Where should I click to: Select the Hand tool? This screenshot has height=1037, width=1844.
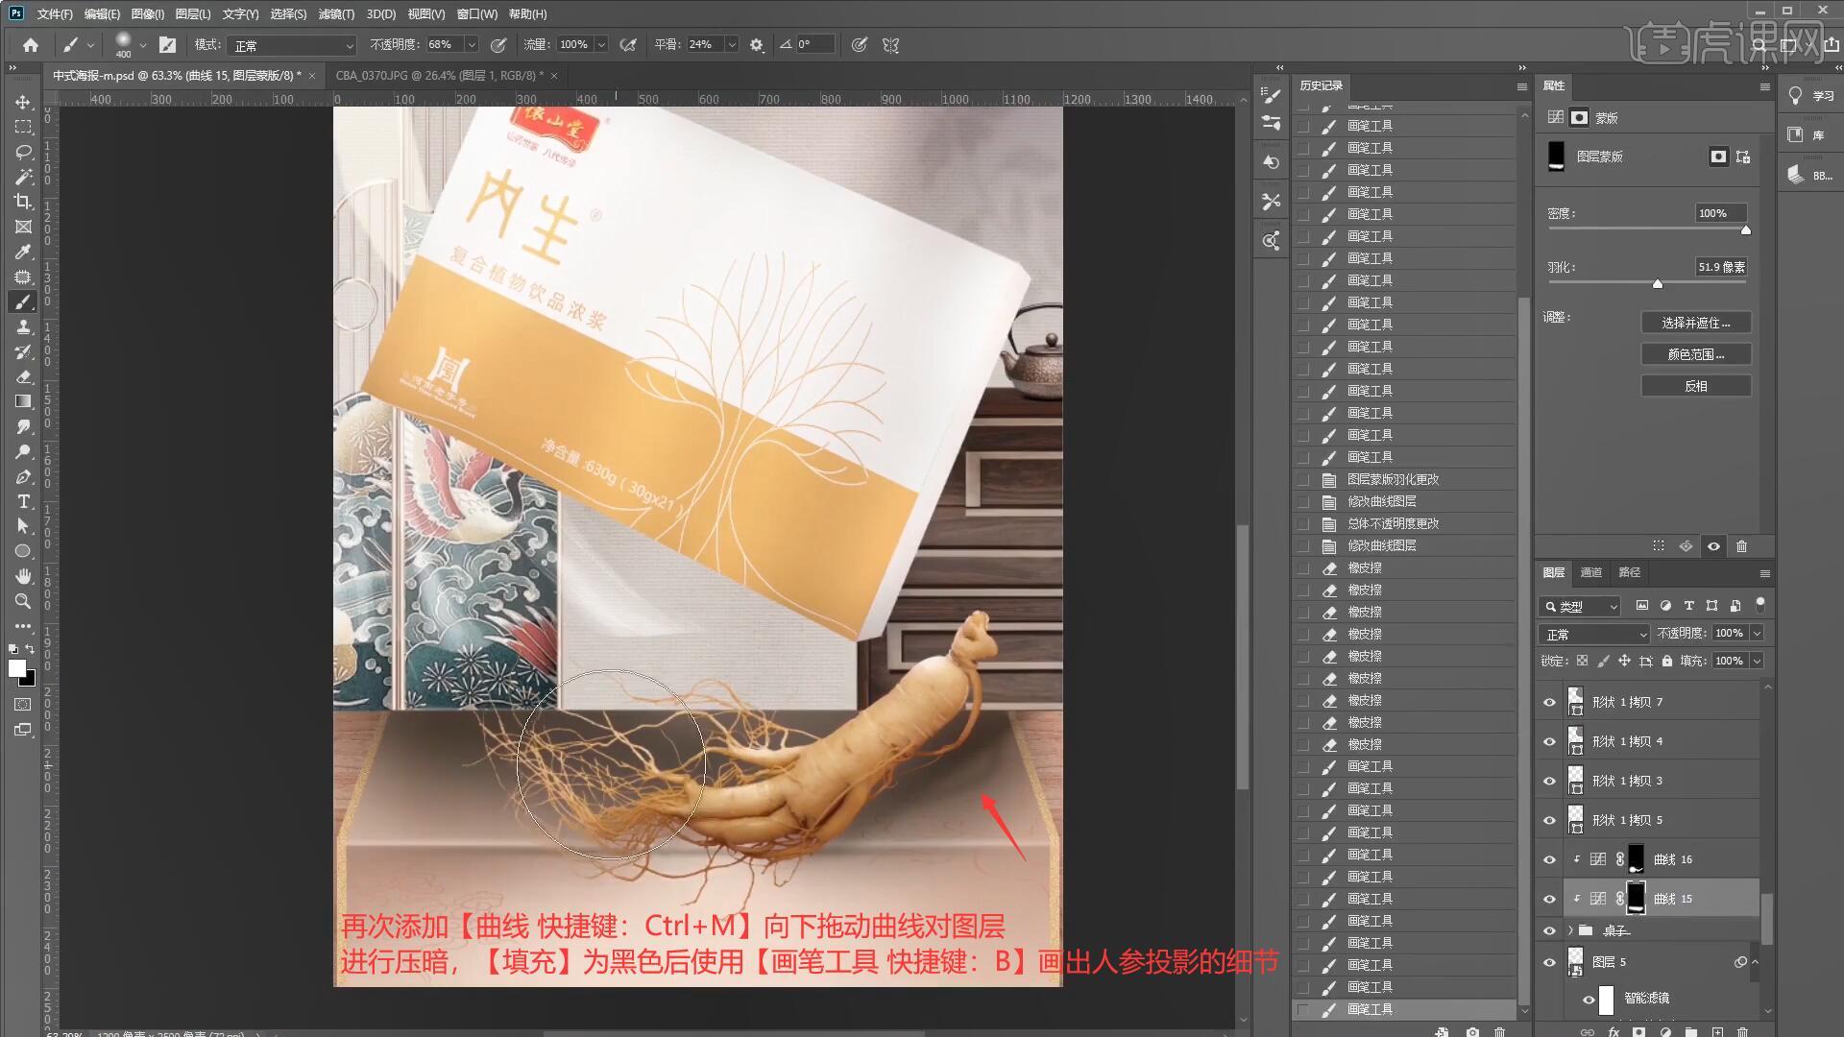click(x=23, y=576)
